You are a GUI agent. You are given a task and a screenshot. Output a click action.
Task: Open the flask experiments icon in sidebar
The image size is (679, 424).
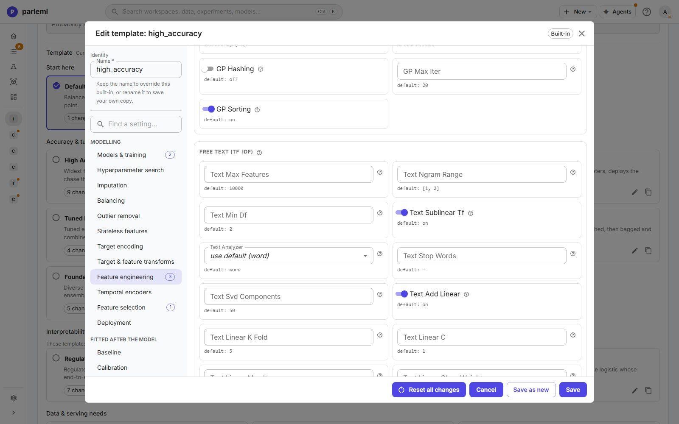(x=14, y=67)
